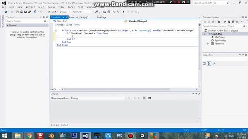Viewport: 248px width, 139px height.
Task: Open the FILE menu
Action: coord(4,7)
